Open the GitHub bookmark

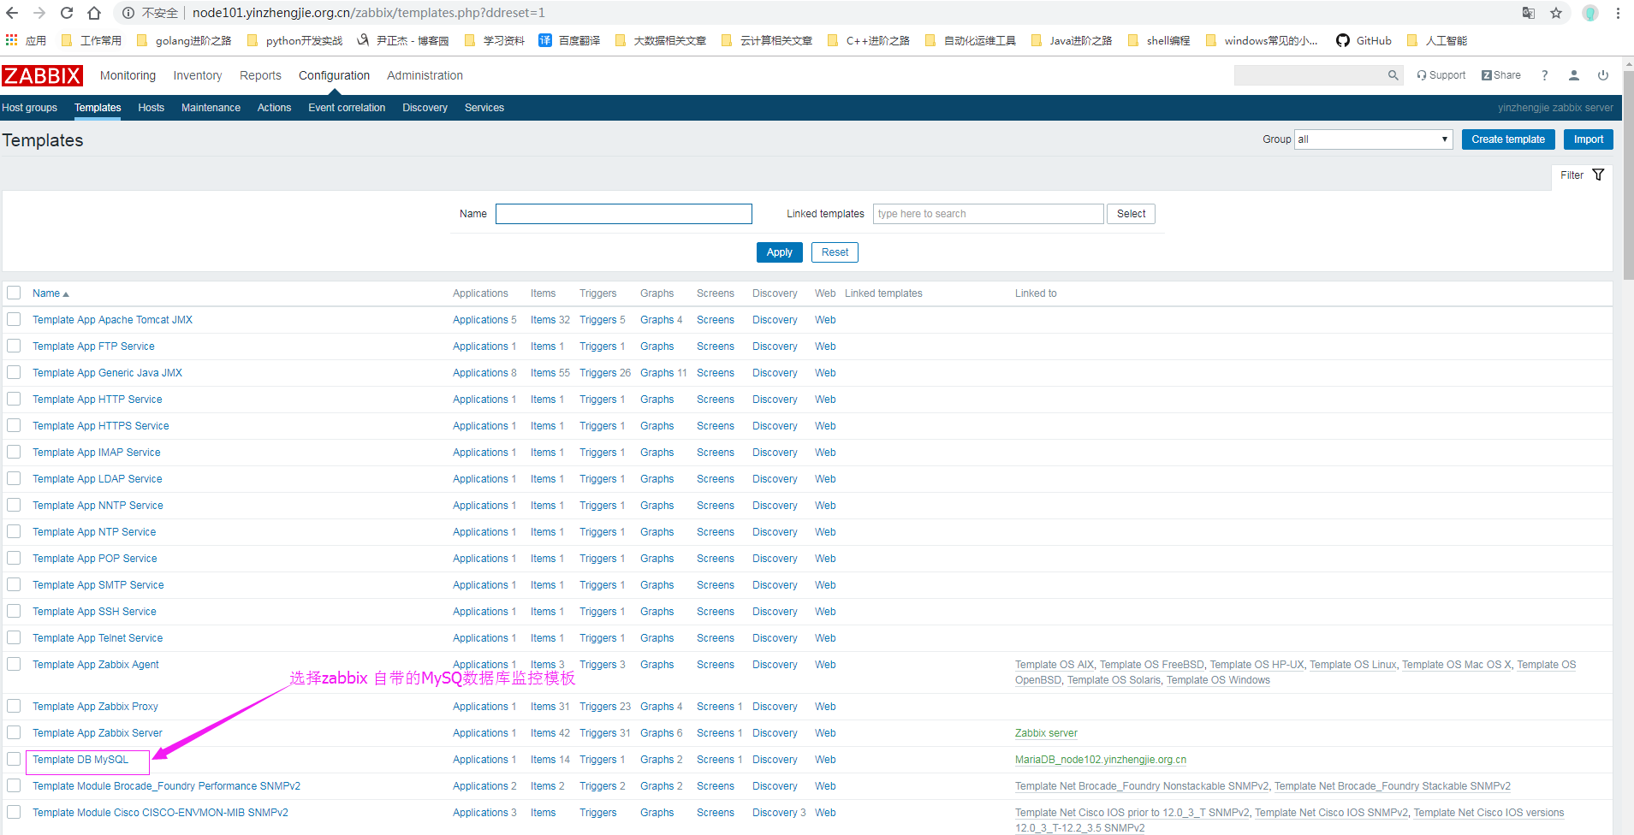(x=1364, y=40)
